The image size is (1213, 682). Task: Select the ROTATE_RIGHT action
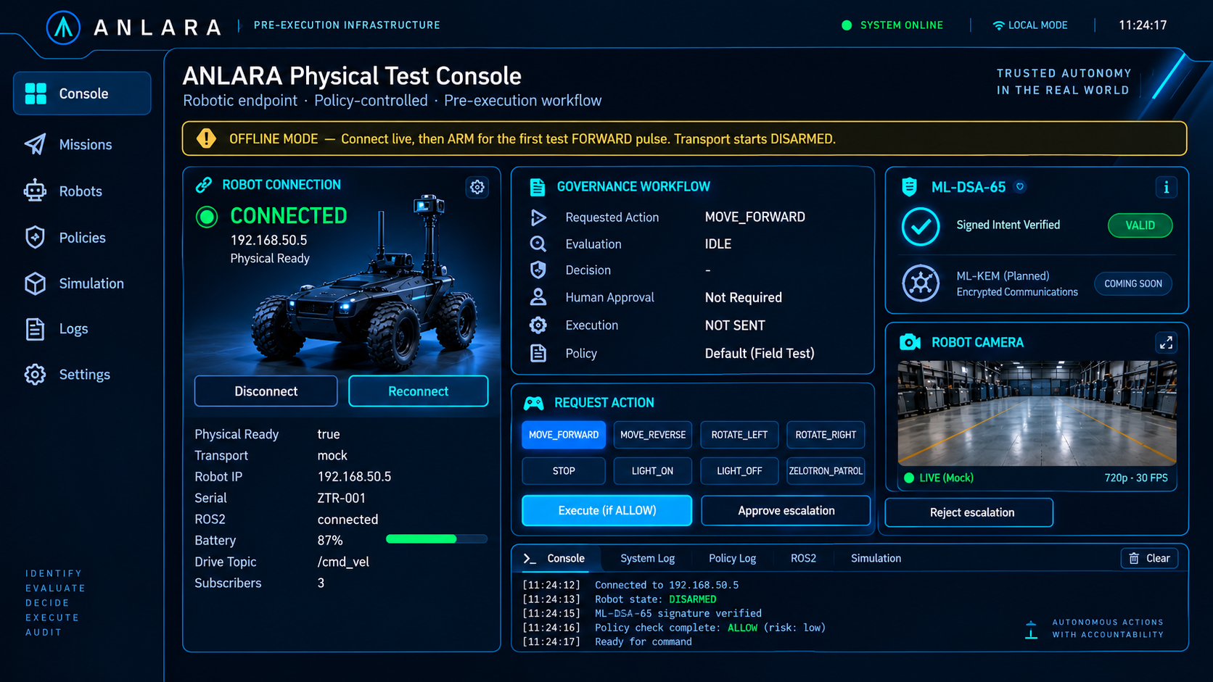coord(826,435)
